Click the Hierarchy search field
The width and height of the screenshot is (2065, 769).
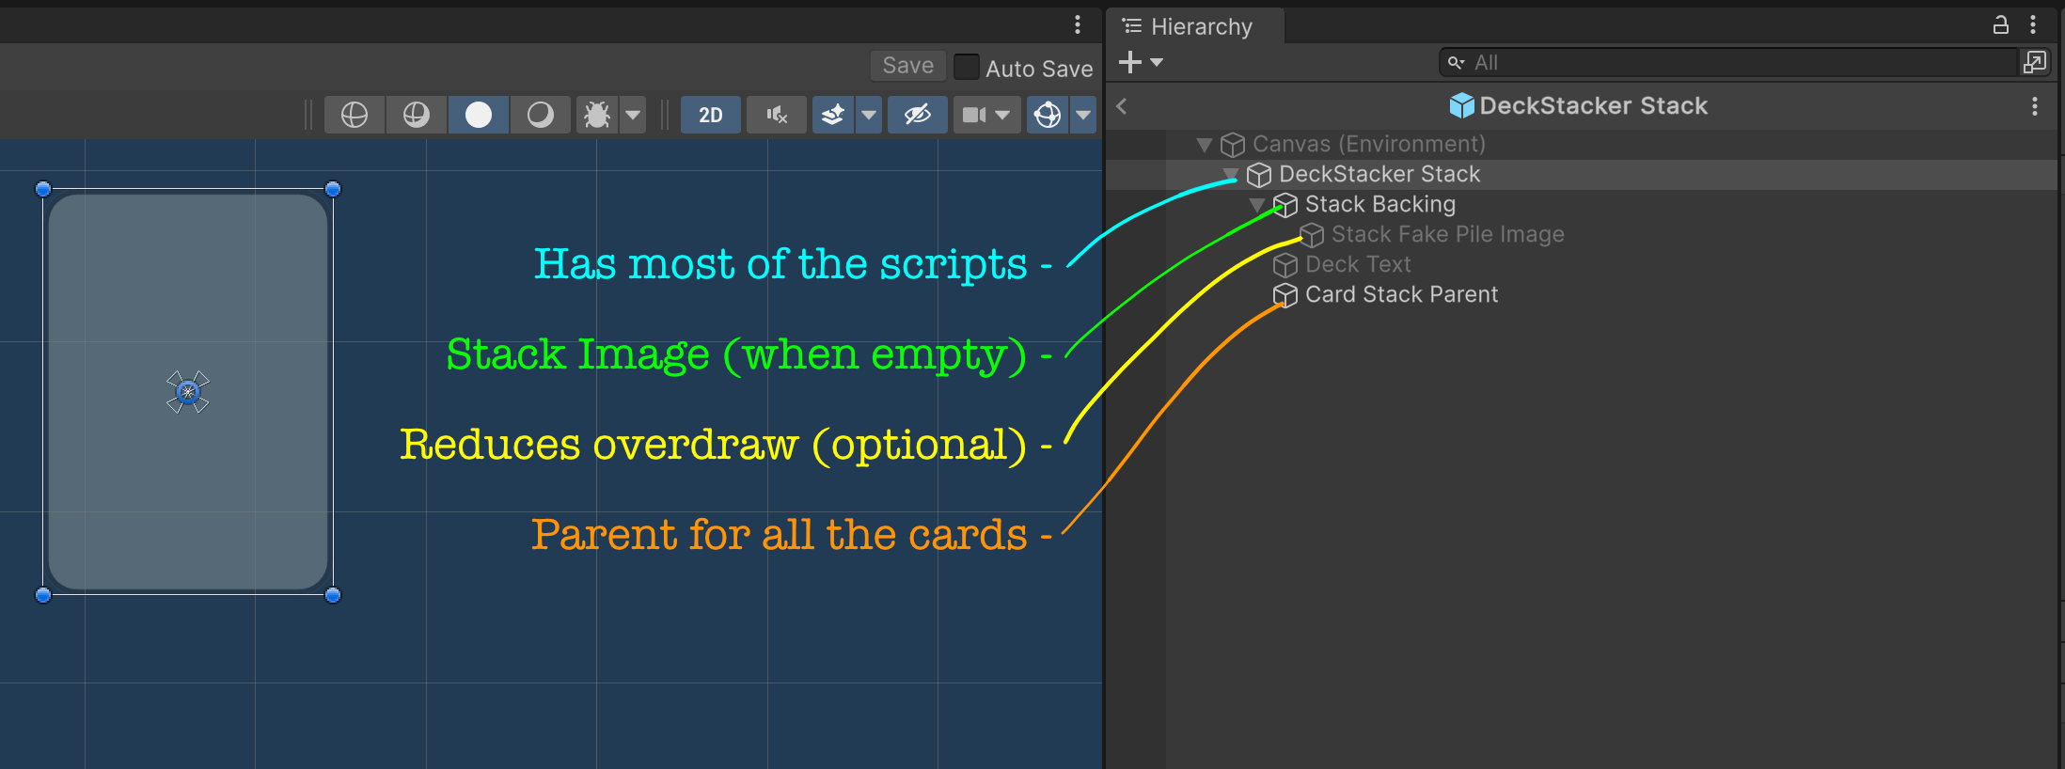1728,63
